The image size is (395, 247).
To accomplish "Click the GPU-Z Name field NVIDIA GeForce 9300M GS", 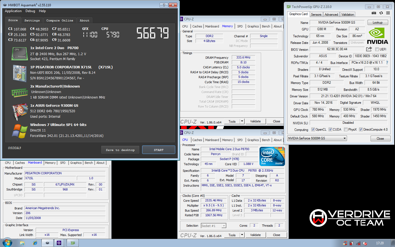I will (x=337, y=23).
